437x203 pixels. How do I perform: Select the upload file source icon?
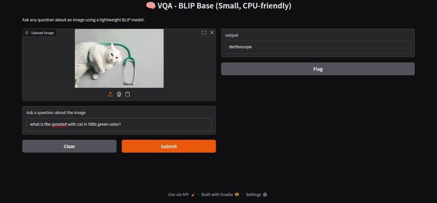[110, 94]
